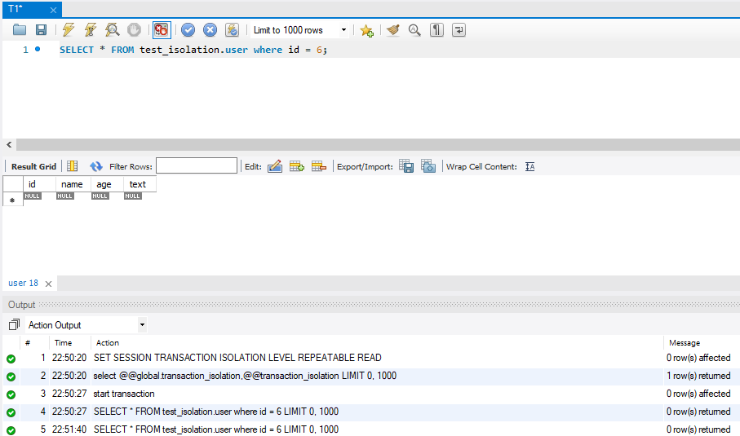Click the scroll left arrow of editor scrollbar
This screenshot has width=740, height=436.
[x=9, y=145]
